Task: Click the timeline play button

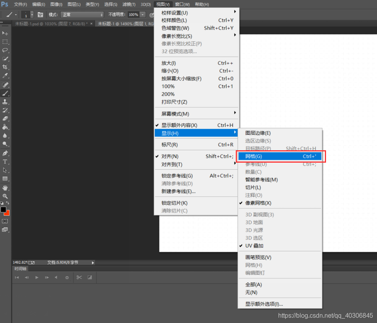Action: point(37,278)
